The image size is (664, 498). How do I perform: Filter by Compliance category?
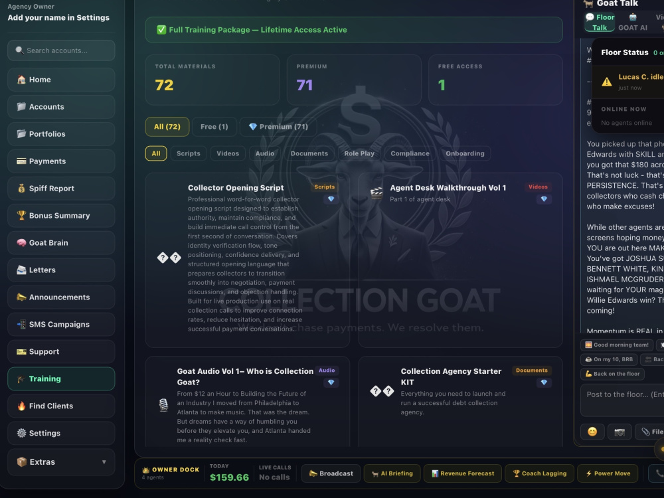[x=410, y=153]
